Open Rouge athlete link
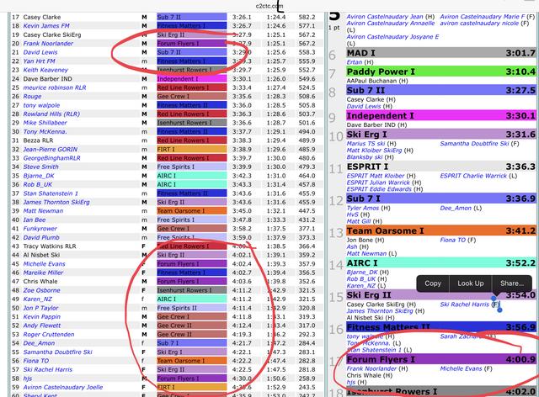539x397 pixels. [32, 97]
